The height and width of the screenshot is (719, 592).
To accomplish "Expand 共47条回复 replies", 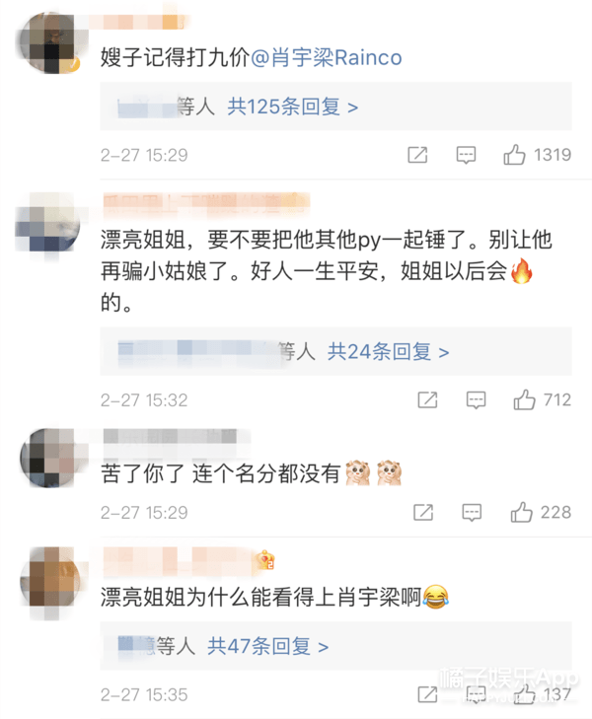I will 267,646.
